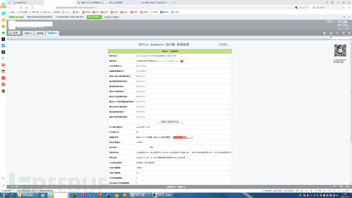
Task: Click the green 安全保存 button
Action: coord(94,17)
